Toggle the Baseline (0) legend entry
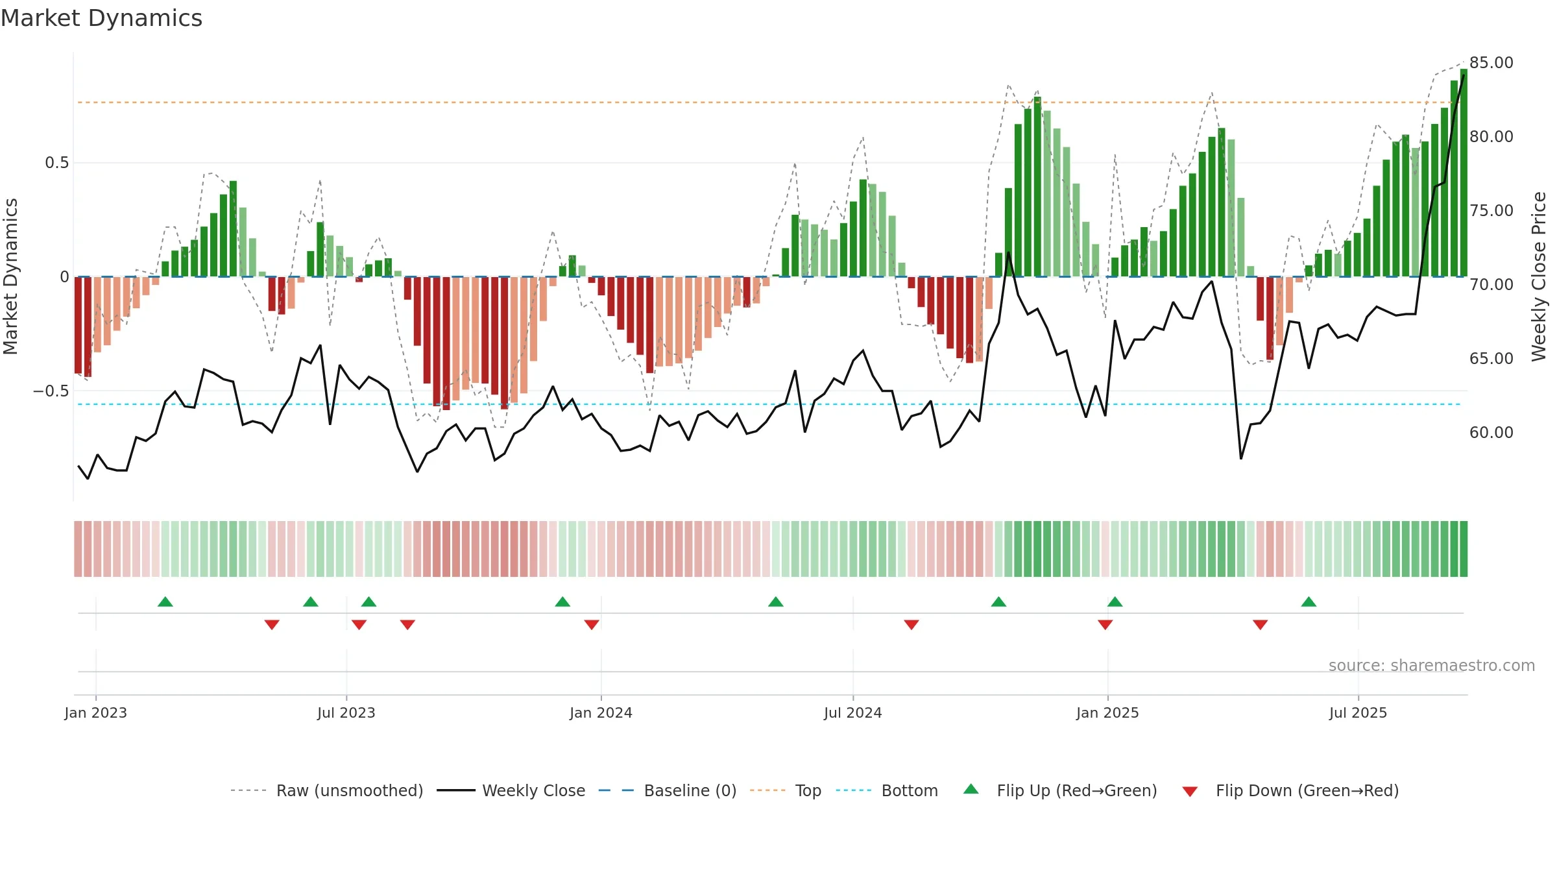This screenshot has height=876, width=1557. (667, 790)
